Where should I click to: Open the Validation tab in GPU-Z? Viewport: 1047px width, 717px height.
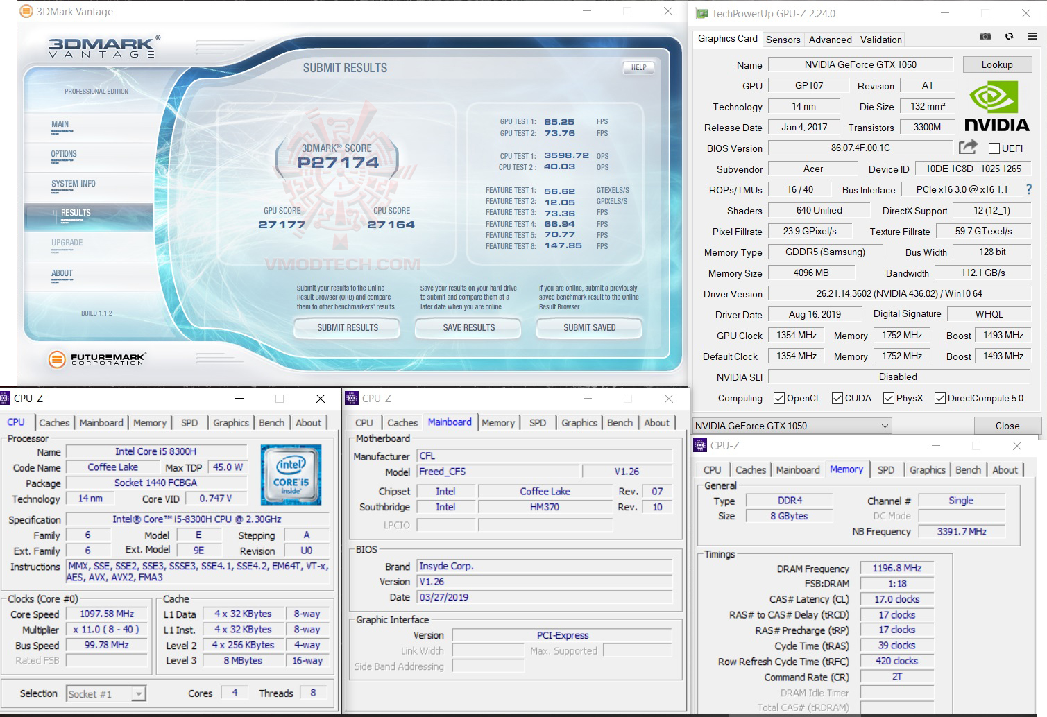[x=881, y=40]
